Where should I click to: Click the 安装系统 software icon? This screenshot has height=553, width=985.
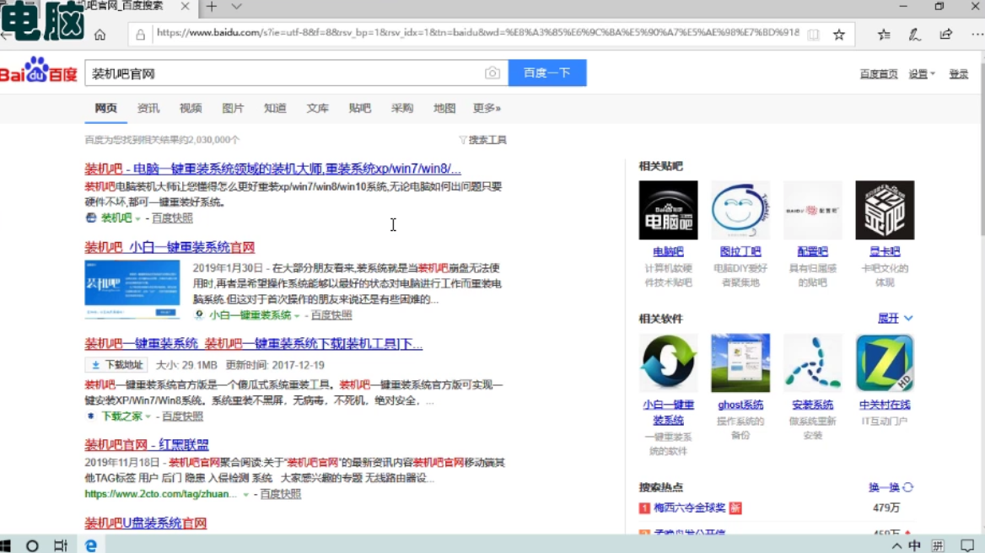tap(812, 362)
